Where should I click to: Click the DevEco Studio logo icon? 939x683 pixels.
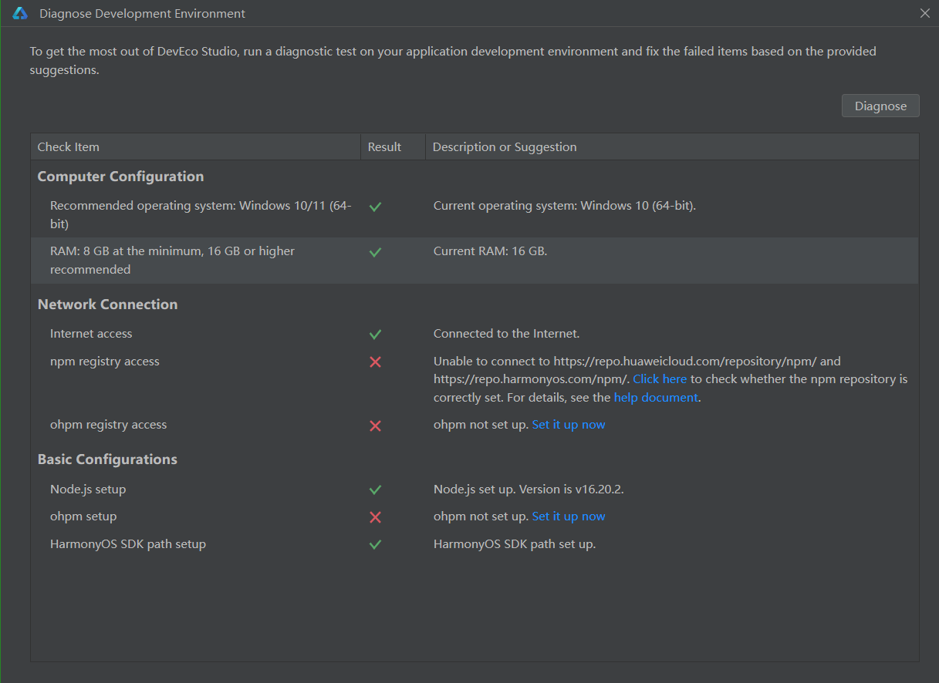pyautogui.click(x=20, y=13)
